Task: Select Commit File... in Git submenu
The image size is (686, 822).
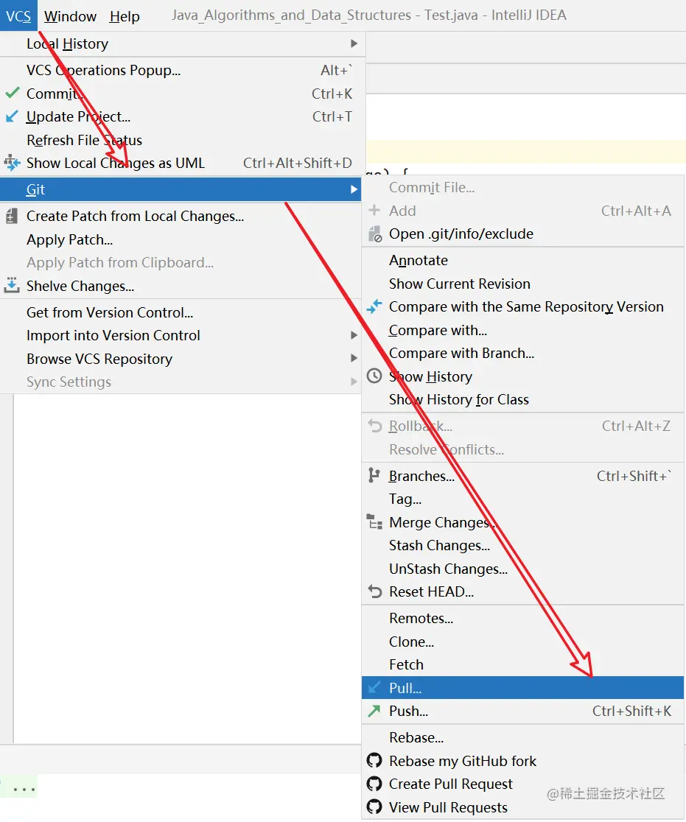Action: pos(523,188)
